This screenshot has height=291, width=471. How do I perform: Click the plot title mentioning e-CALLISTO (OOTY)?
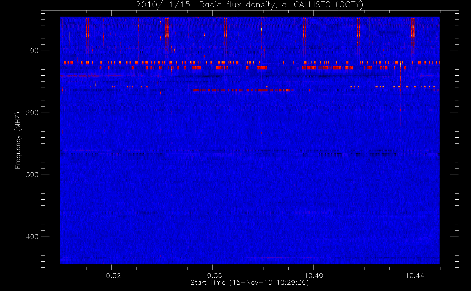pos(250,5)
